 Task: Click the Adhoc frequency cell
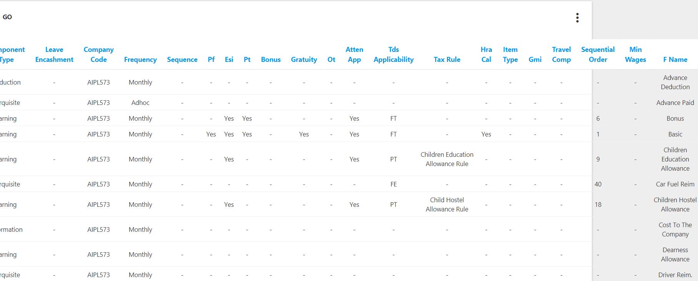[x=140, y=103]
